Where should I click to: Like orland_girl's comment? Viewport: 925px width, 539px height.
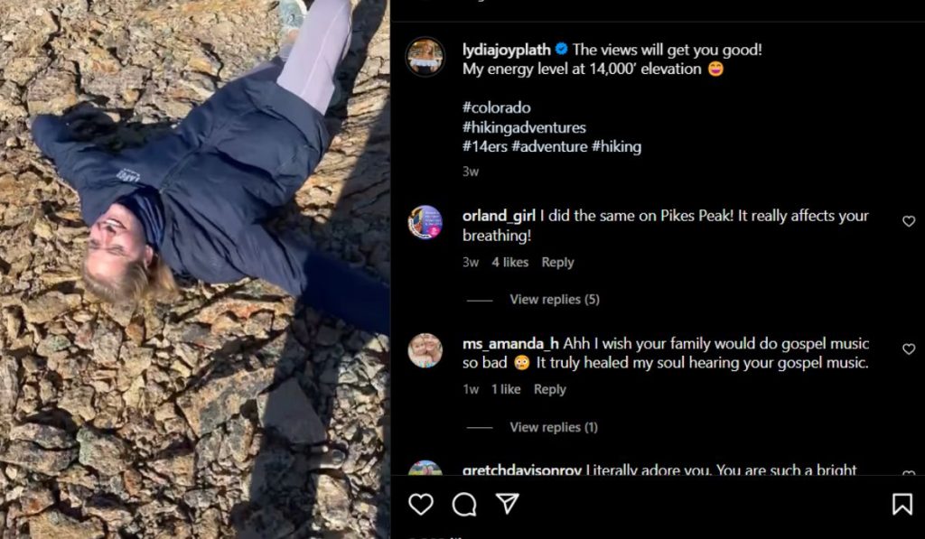(909, 221)
